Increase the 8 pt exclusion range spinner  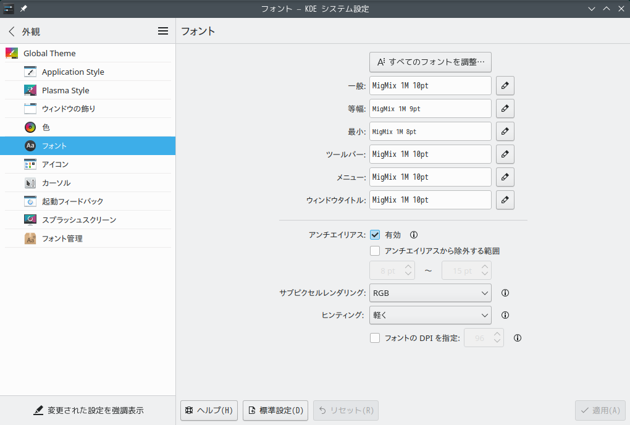click(408, 267)
